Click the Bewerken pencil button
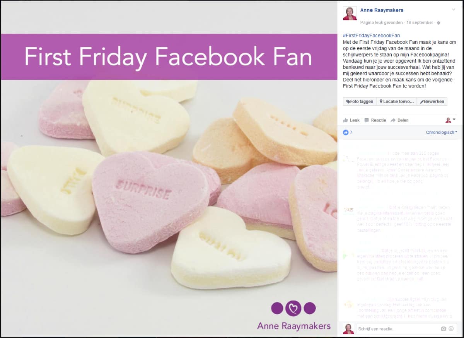 (x=432, y=102)
